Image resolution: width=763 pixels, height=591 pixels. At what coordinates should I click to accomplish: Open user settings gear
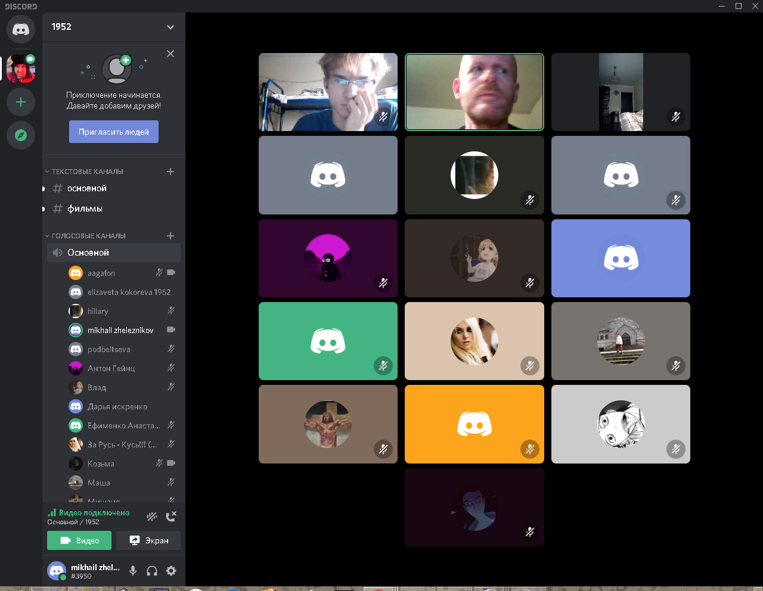pos(171,571)
